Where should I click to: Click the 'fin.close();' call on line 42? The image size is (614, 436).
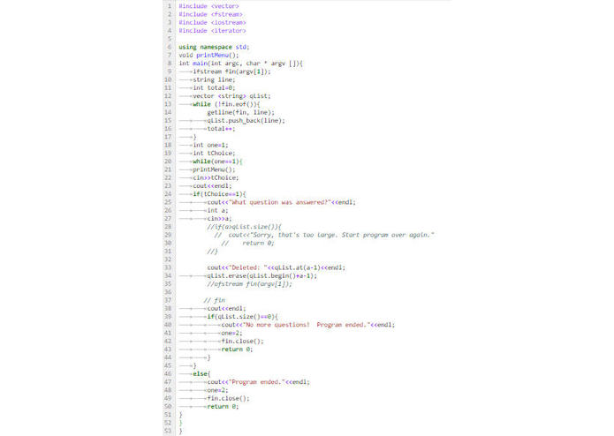point(242,342)
